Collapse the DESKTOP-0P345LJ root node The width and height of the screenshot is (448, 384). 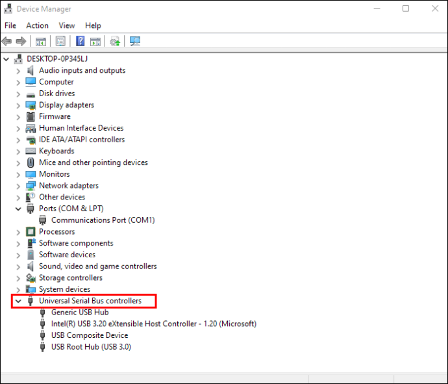[6, 59]
